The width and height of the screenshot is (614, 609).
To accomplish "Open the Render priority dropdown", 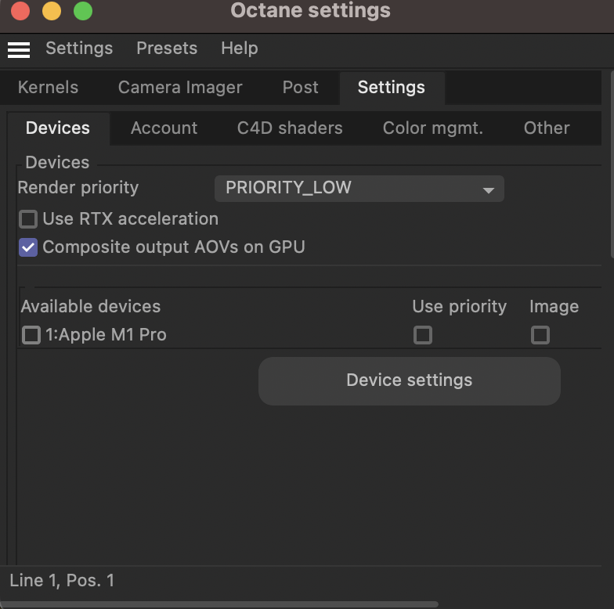I will coord(359,189).
